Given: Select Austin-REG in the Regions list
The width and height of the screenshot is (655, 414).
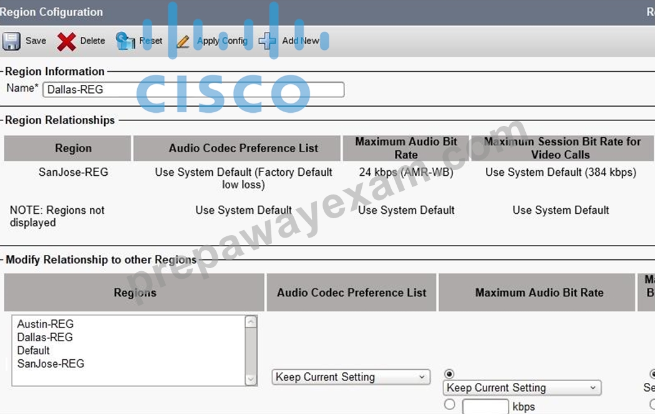Looking at the screenshot, I should [x=45, y=324].
